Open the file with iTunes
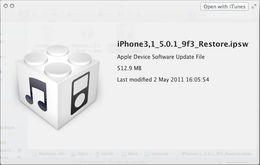The height and width of the screenshot is (165, 260). [x=224, y=7]
